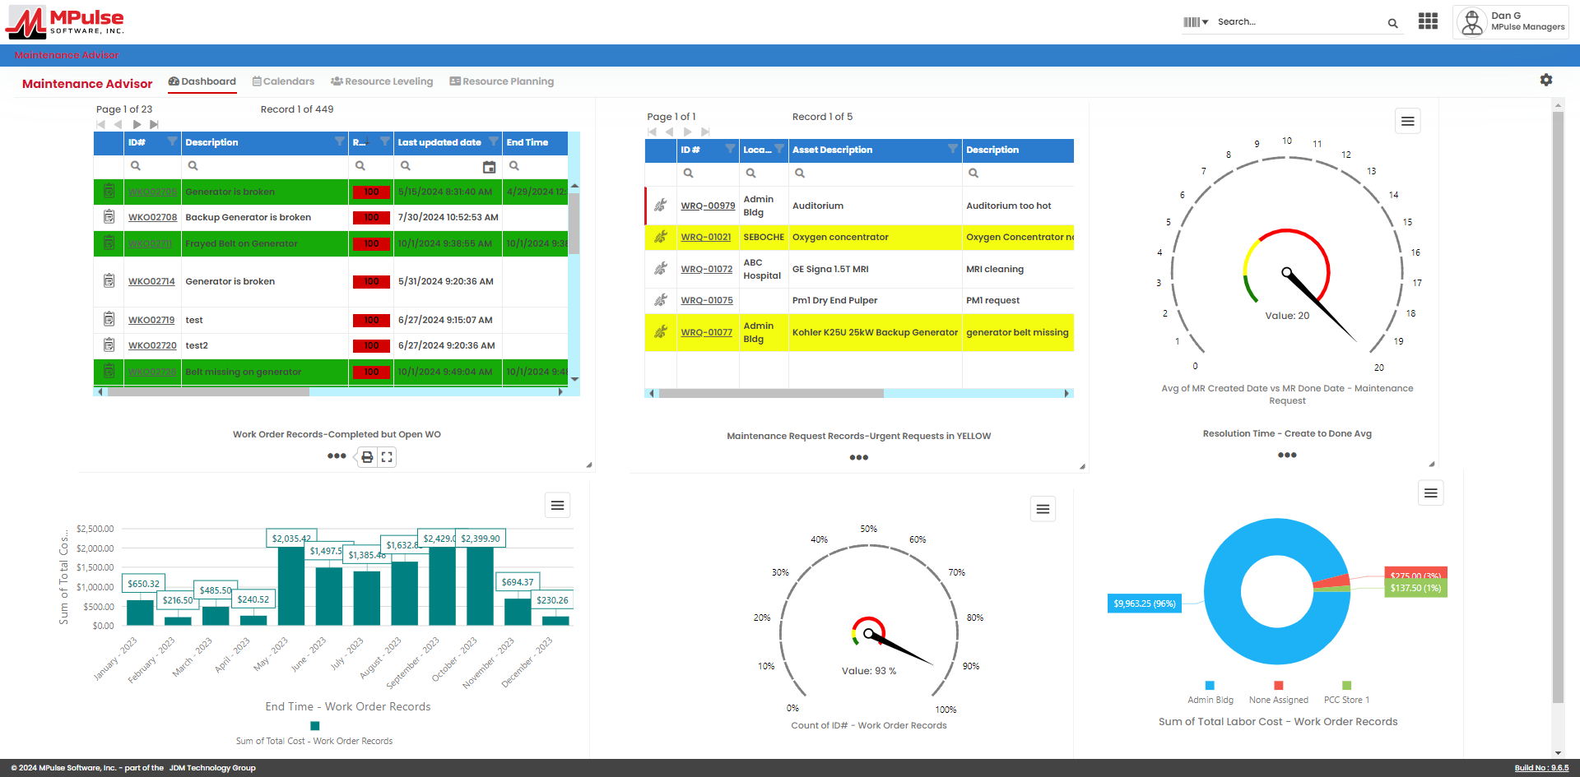Switch to the Calendars tab
The width and height of the screenshot is (1580, 777).
pos(283,81)
